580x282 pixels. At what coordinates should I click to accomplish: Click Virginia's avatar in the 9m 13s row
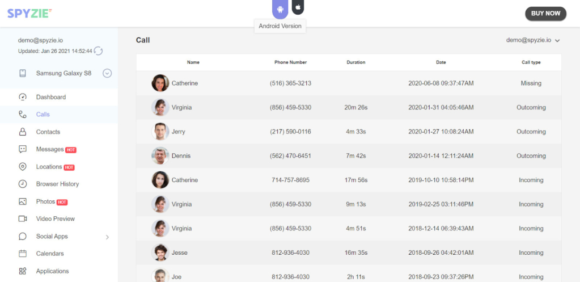point(160,204)
